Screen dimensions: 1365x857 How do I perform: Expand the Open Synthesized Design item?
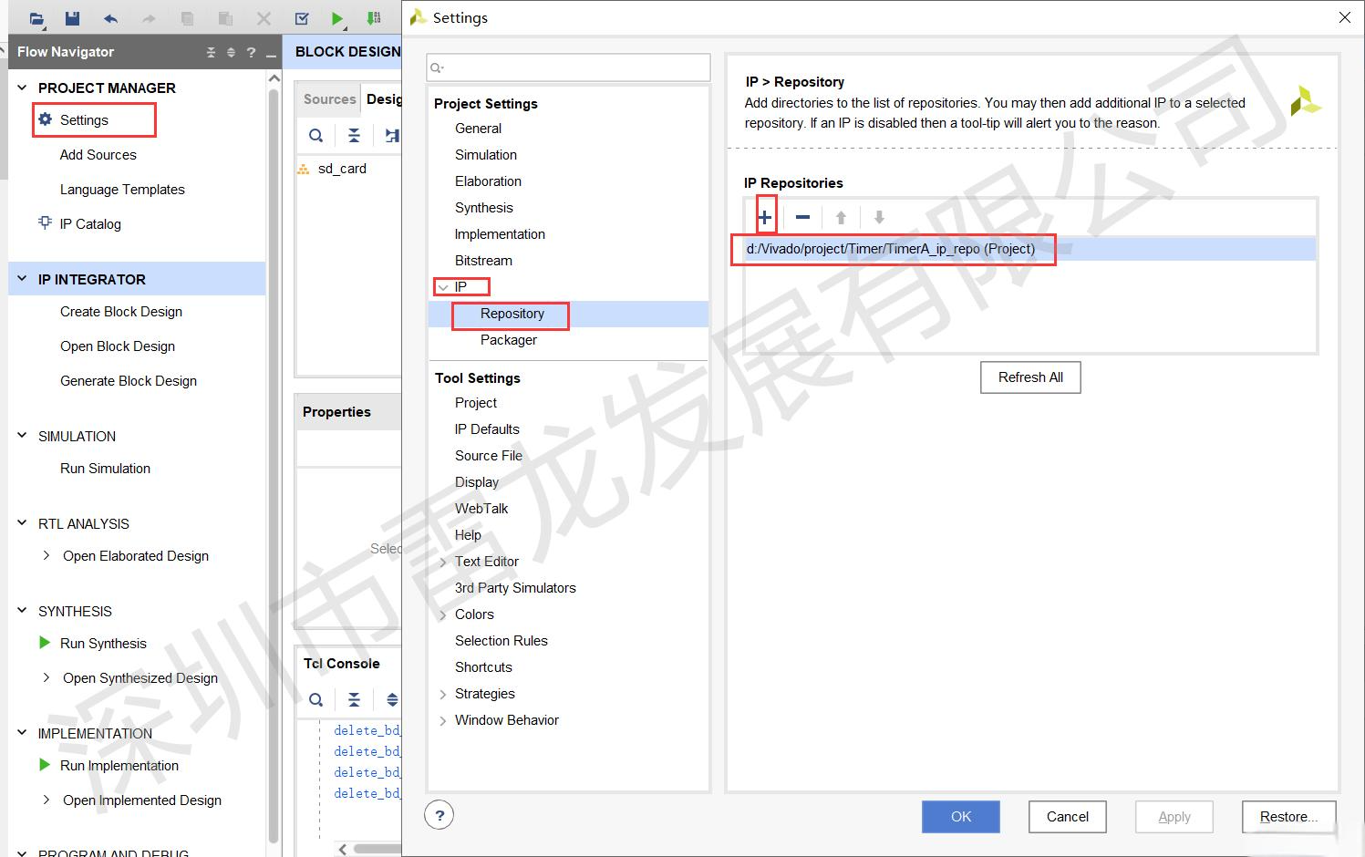click(x=47, y=677)
